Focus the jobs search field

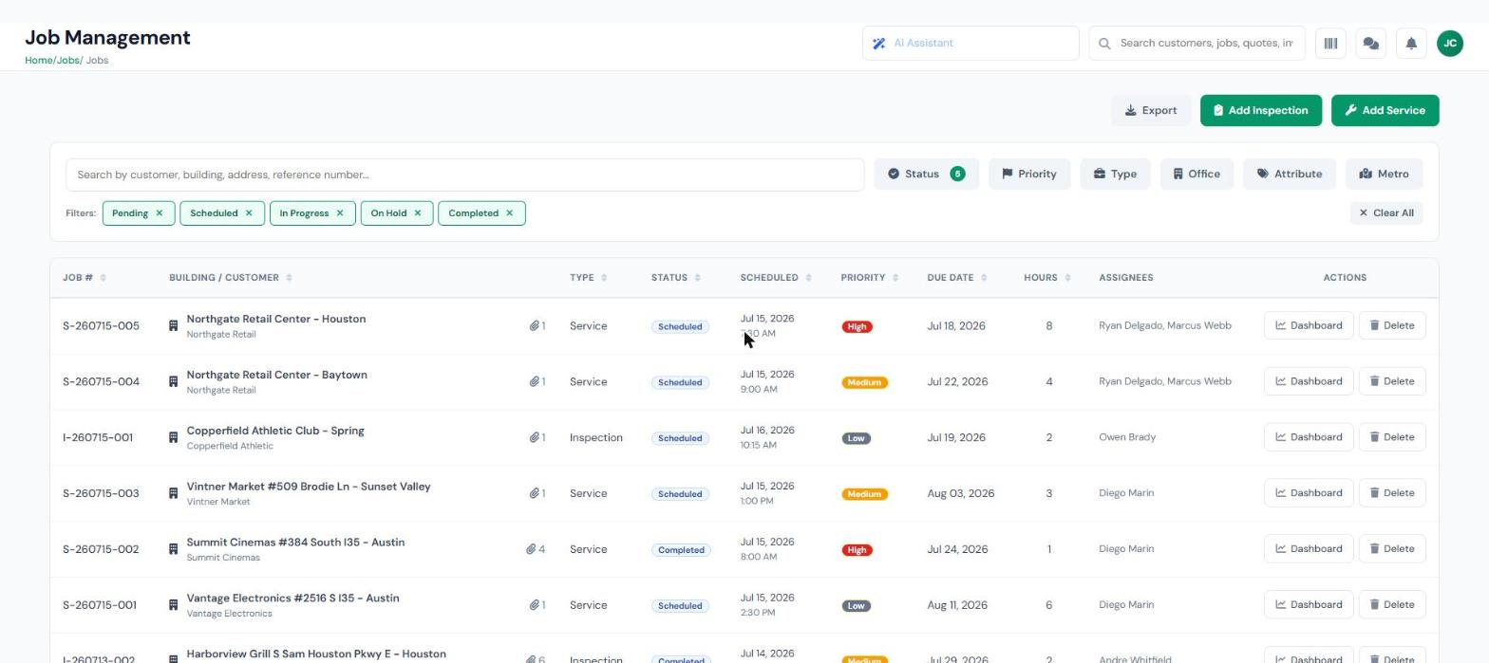point(464,175)
